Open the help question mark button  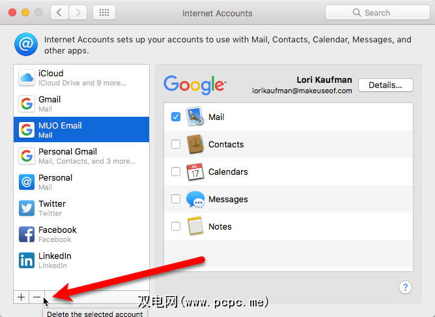[x=405, y=287]
